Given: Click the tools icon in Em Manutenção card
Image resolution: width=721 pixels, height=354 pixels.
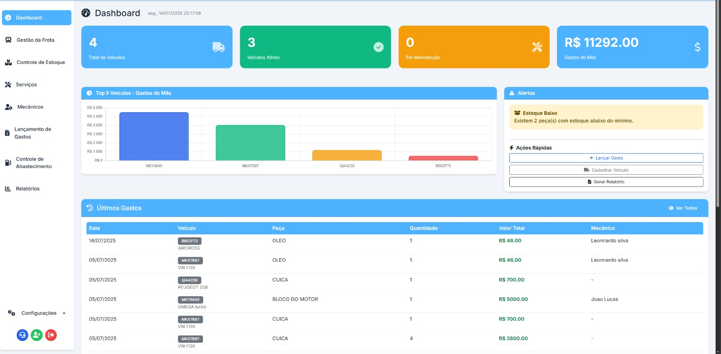Looking at the screenshot, I should (x=537, y=47).
